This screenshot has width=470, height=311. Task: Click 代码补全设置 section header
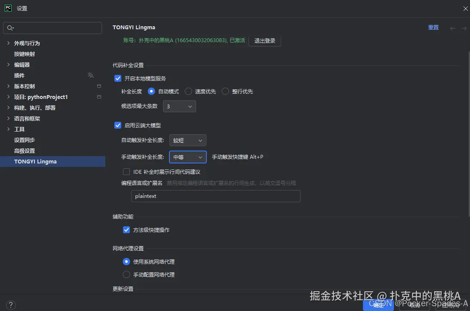pyautogui.click(x=128, y=65)
